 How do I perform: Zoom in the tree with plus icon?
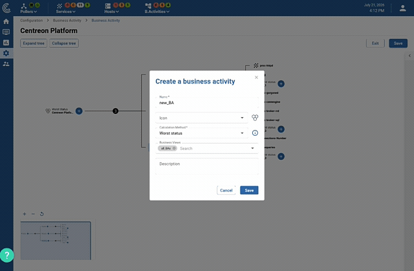click(25, 214)
